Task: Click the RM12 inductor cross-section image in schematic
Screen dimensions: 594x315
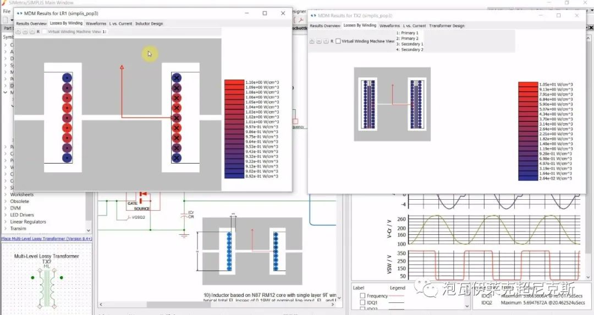Action: [252, 251]
